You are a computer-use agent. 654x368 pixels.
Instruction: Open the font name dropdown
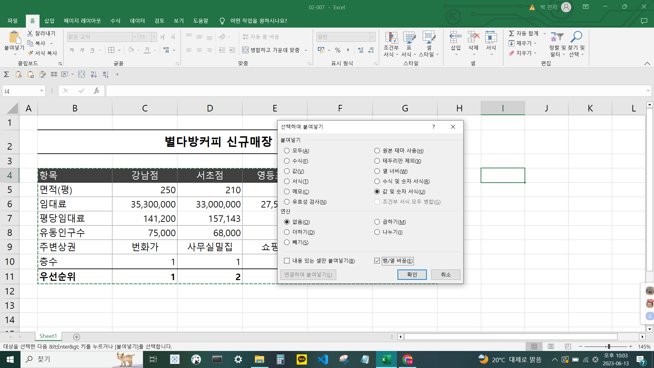tap(135, 37)
